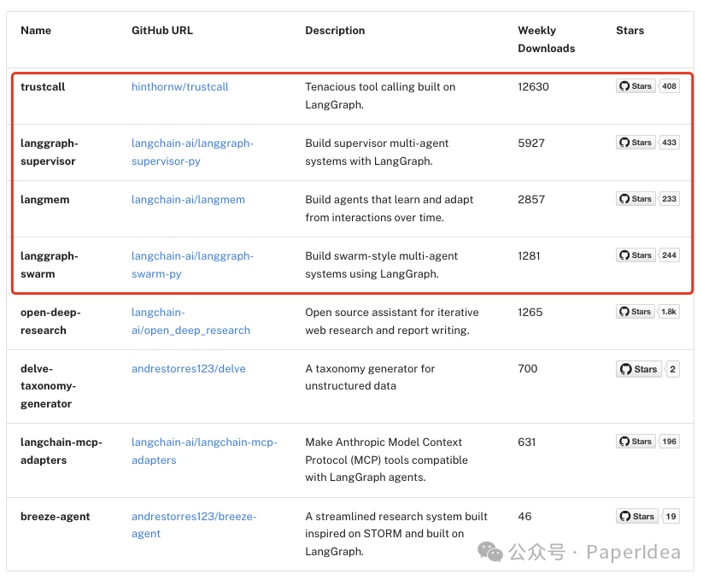Click the Stars badge for trustcall
Screen dimensions: 703x580
tap(636, 86)
